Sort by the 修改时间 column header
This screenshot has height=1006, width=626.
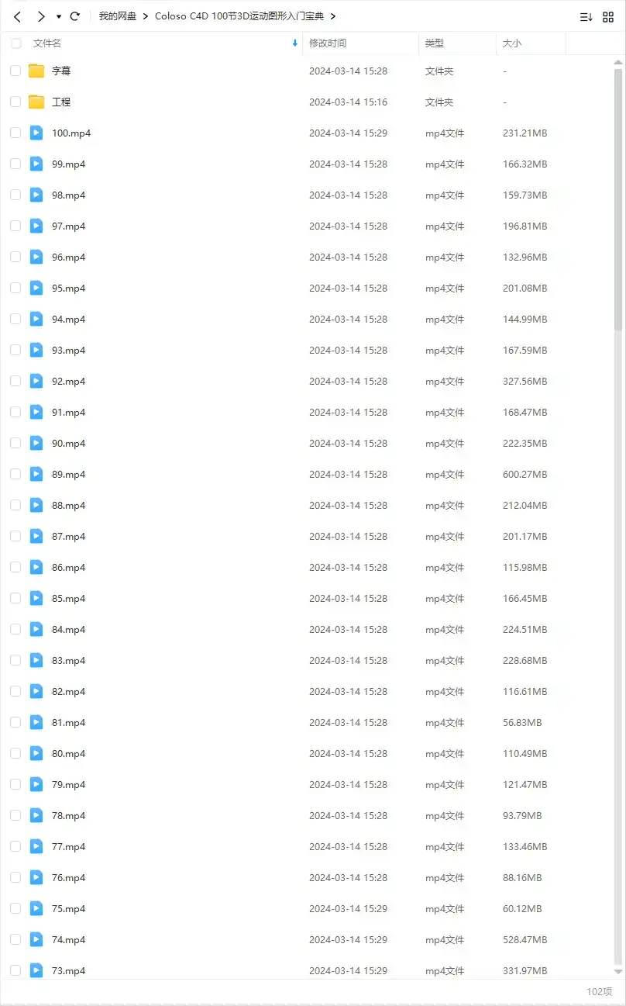point(328,43)
